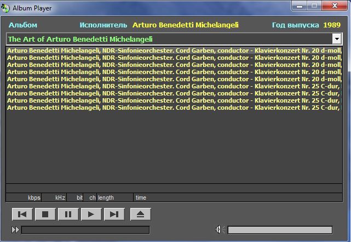Start playback with the play button
The width and height of the screenshot is (351, 242).
click(x=91, y=214)
